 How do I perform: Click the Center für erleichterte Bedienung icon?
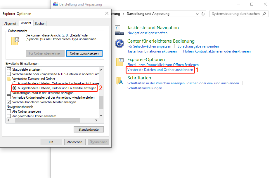click(x=119, y=43)
